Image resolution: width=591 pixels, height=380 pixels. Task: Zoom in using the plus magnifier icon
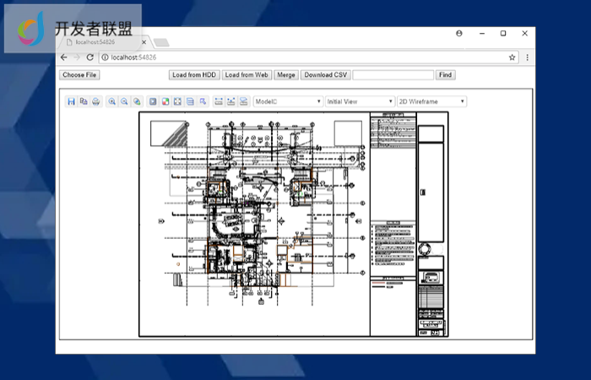(x=112, y=101)
